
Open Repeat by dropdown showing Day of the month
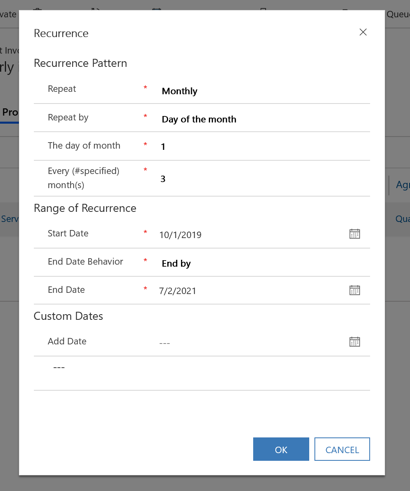pyautogui.click(x=264, y=119)
